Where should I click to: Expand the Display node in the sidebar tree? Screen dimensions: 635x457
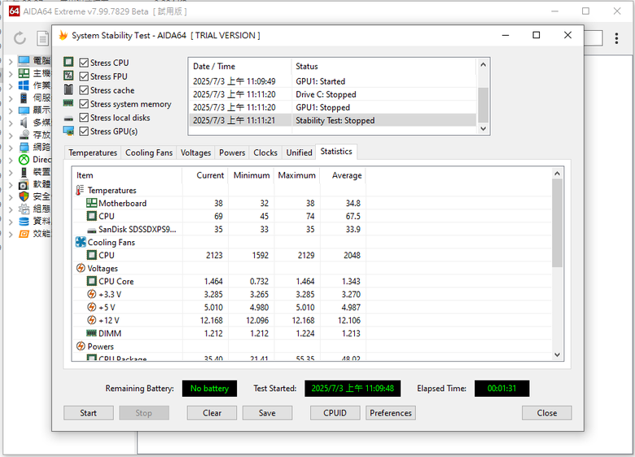(x=11, y=111)
